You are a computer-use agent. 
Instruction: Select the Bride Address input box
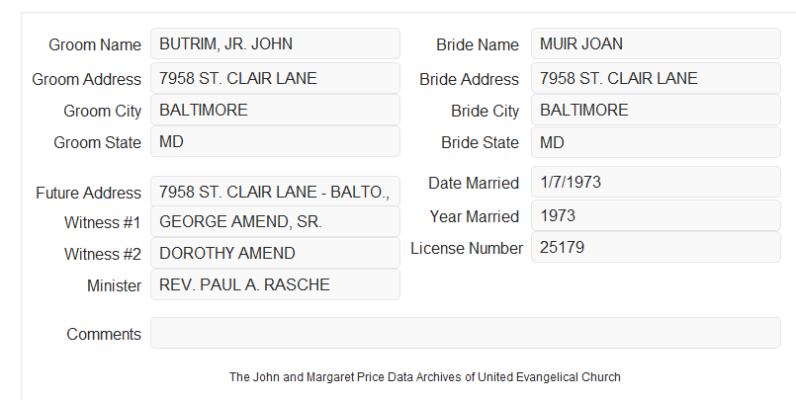pyautogui.click(x=656, y=78)
